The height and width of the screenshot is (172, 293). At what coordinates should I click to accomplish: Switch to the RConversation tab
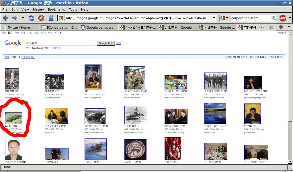click(59, 28)
